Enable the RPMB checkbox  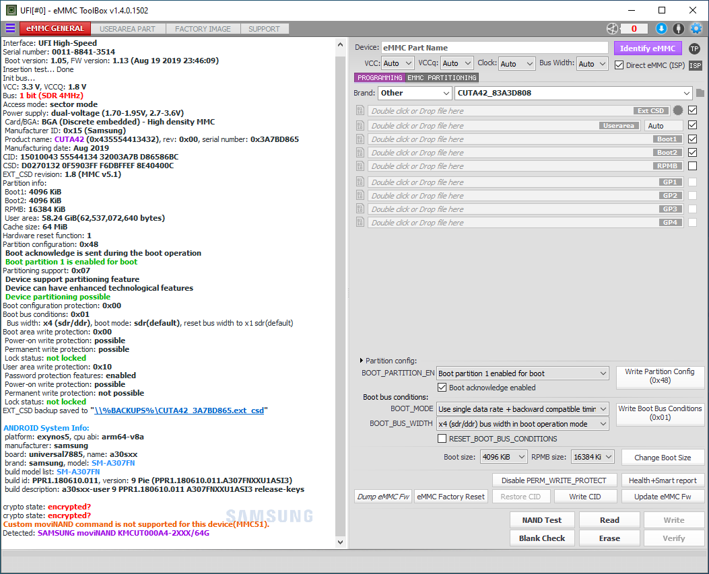(692, 166)
